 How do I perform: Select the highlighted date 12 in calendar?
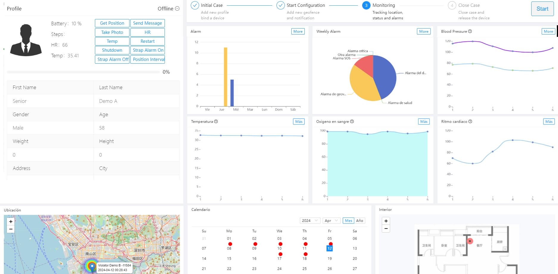pyautogui.click(x=329, y=248)
